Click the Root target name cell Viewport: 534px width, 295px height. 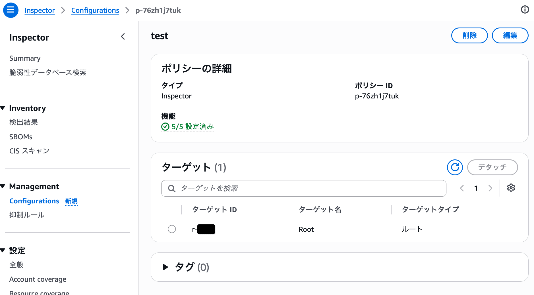pyautogui.click(x=306, y=229)
